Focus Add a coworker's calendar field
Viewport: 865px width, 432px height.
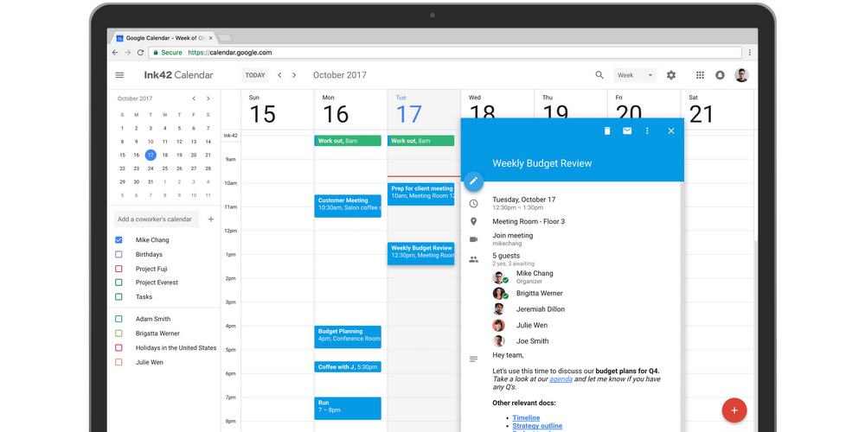[x=157, y=219]
